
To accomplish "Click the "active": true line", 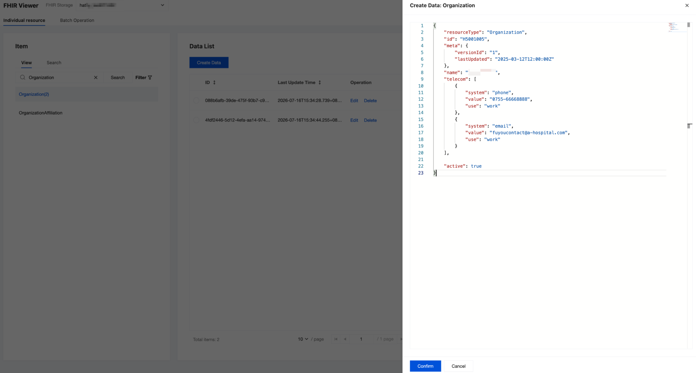I will 463,166.
